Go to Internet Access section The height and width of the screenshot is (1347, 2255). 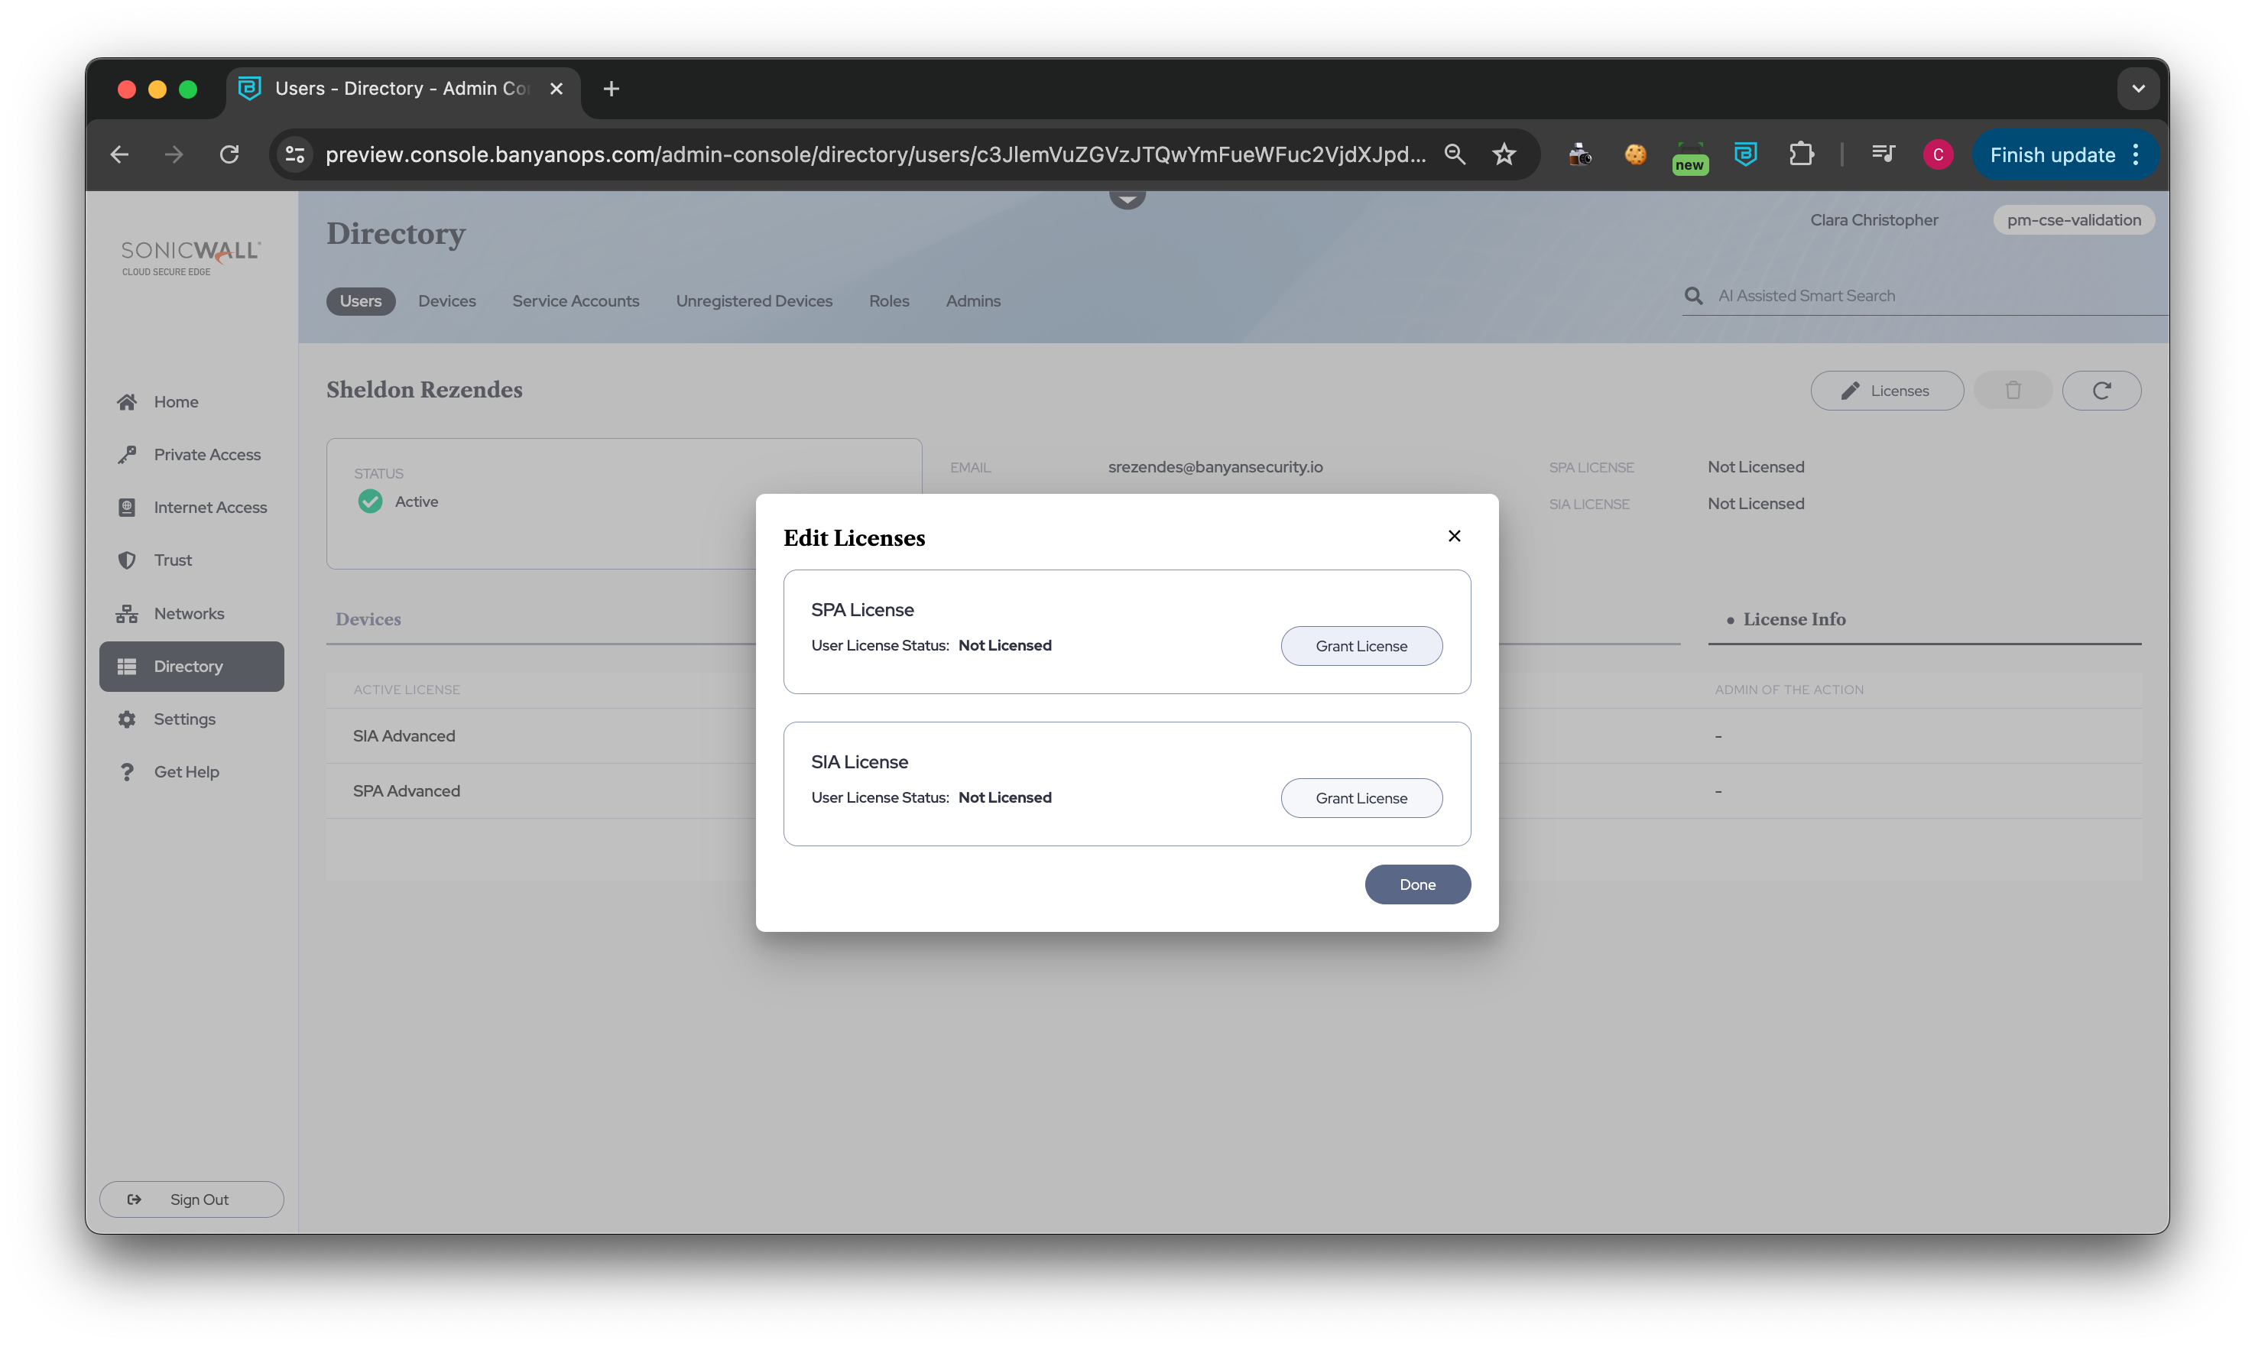tap(209, 508)
